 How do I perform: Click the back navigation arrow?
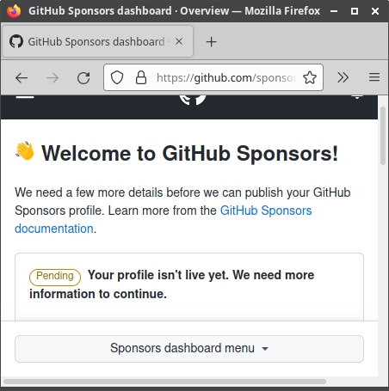tap(22, 77)
